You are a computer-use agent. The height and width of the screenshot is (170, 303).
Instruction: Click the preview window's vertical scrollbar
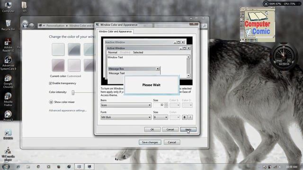pyautogui.click(x=188, y=66)
